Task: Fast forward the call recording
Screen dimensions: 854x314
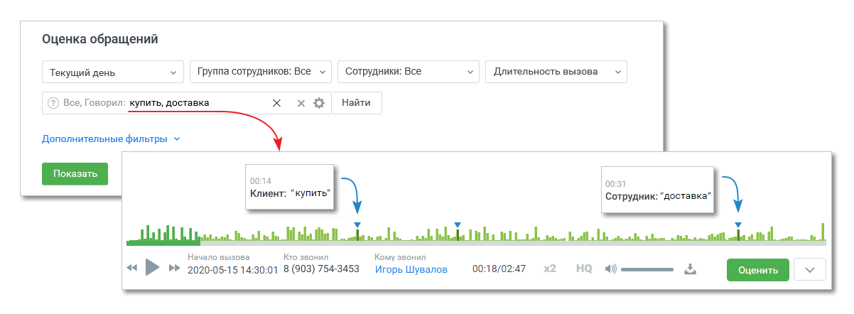Action: [174, 269]
